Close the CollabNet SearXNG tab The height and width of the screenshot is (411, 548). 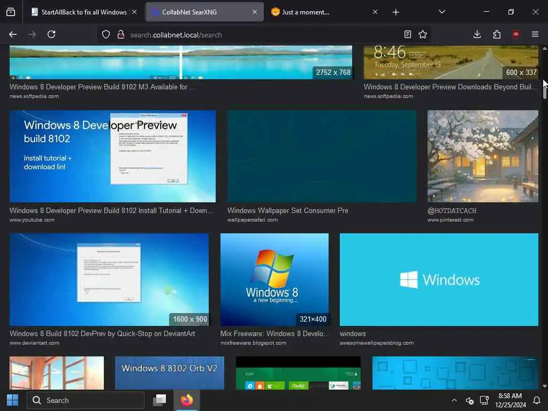pos(255,12)
